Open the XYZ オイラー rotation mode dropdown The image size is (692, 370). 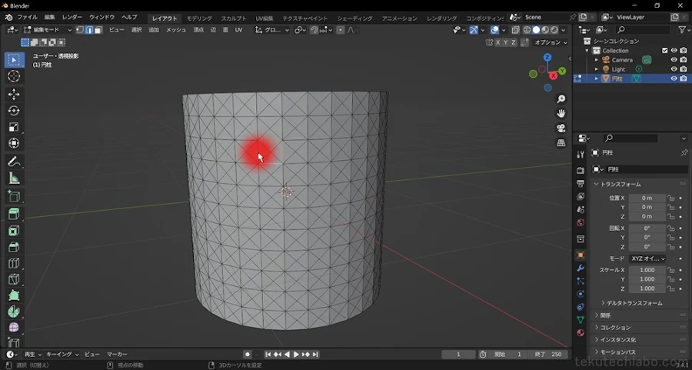[647, 258]
